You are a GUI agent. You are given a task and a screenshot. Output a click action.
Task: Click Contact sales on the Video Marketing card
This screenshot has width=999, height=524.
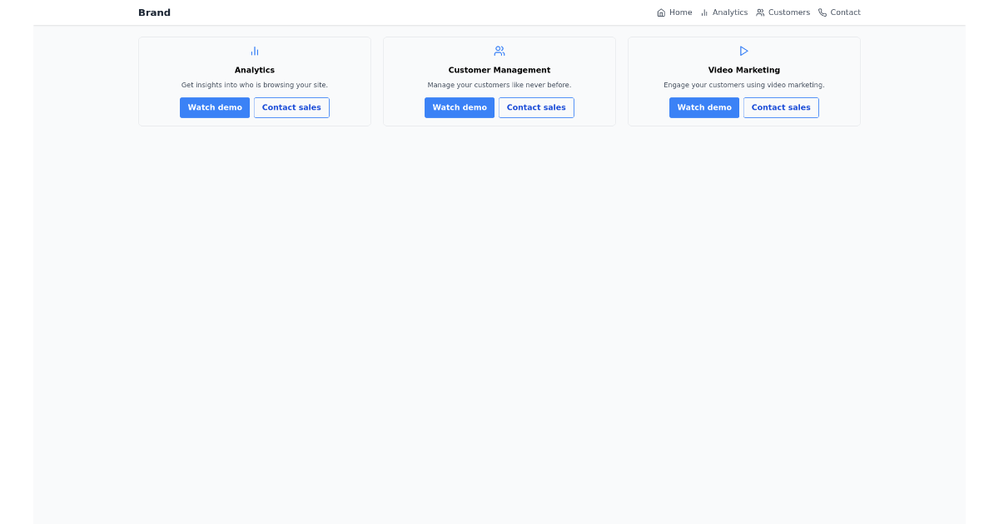[781, 107]
